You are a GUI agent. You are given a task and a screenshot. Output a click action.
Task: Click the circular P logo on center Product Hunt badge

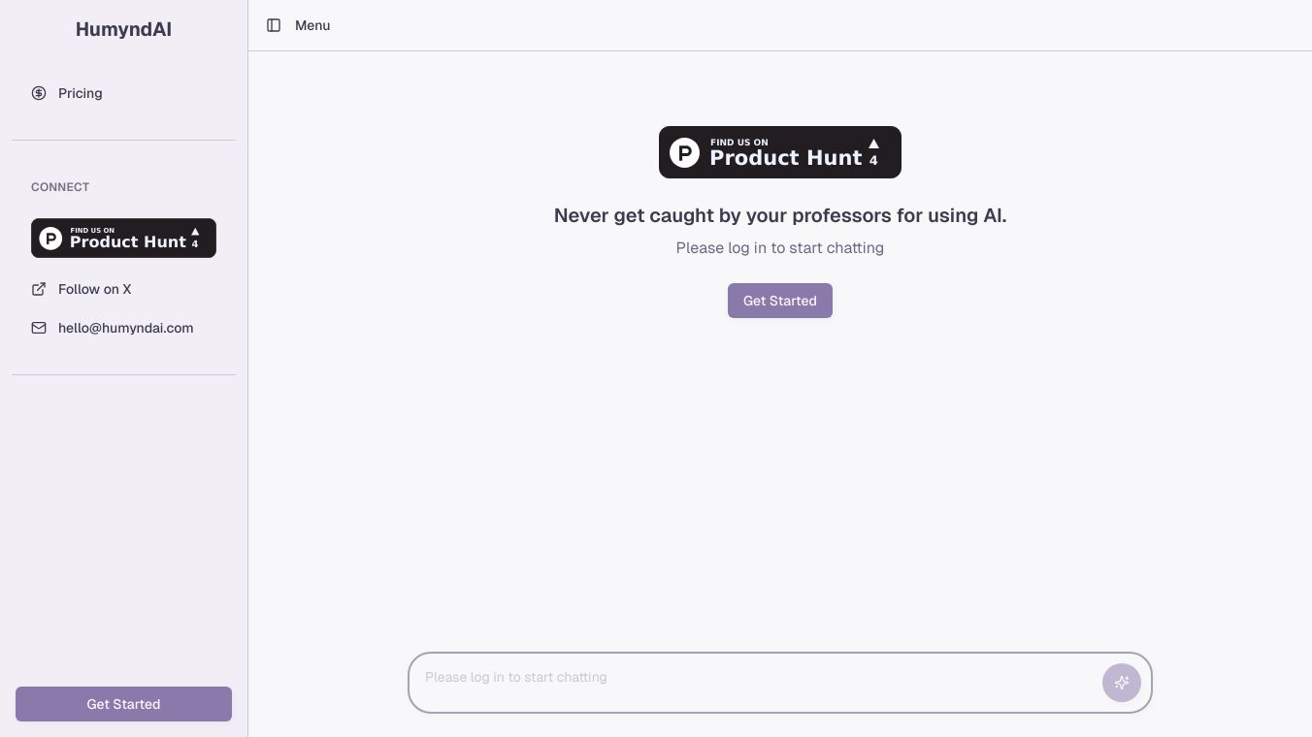[x=684, y=152]
